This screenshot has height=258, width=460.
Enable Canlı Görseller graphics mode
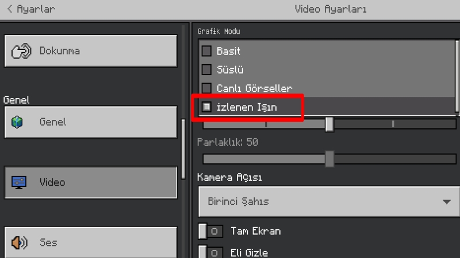(x=206, y=89)
